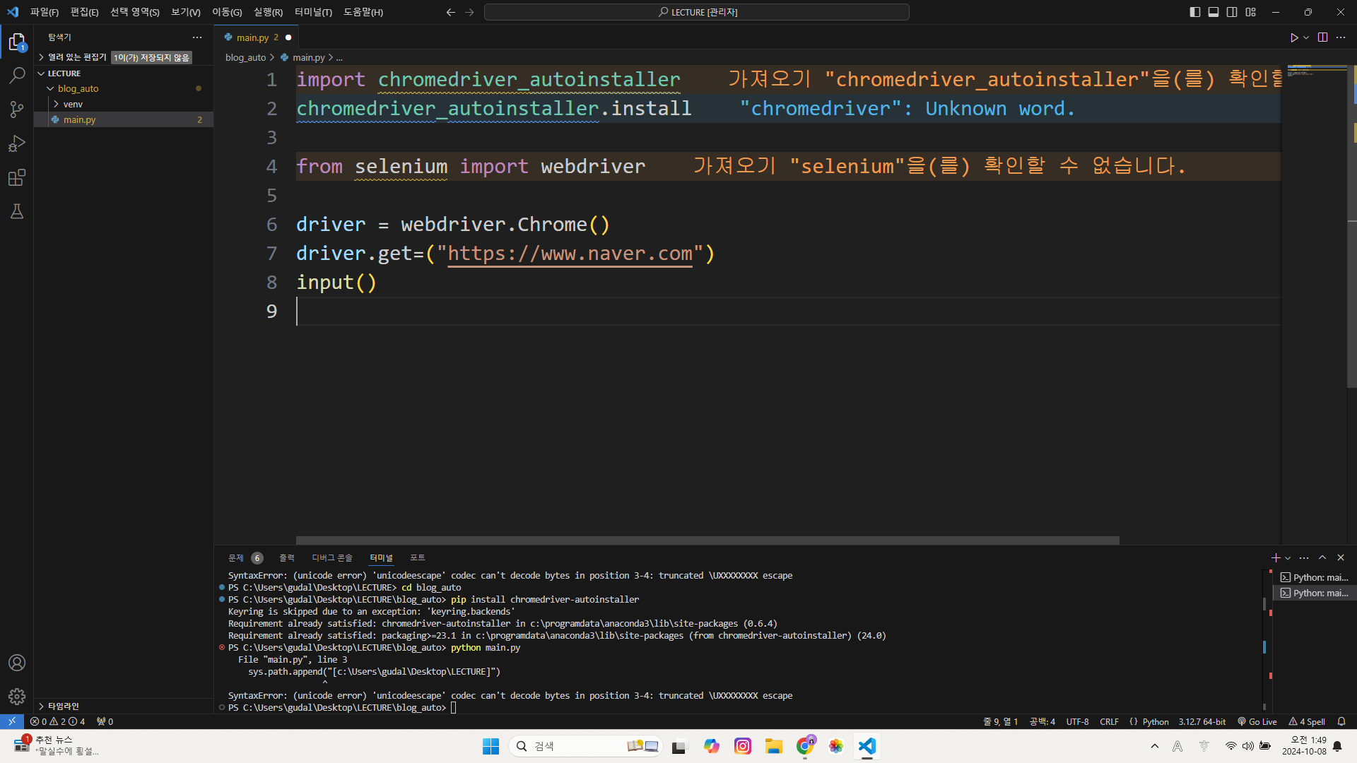Open terminal panel more actions
1357x763 pixels.
point(1304,558)
